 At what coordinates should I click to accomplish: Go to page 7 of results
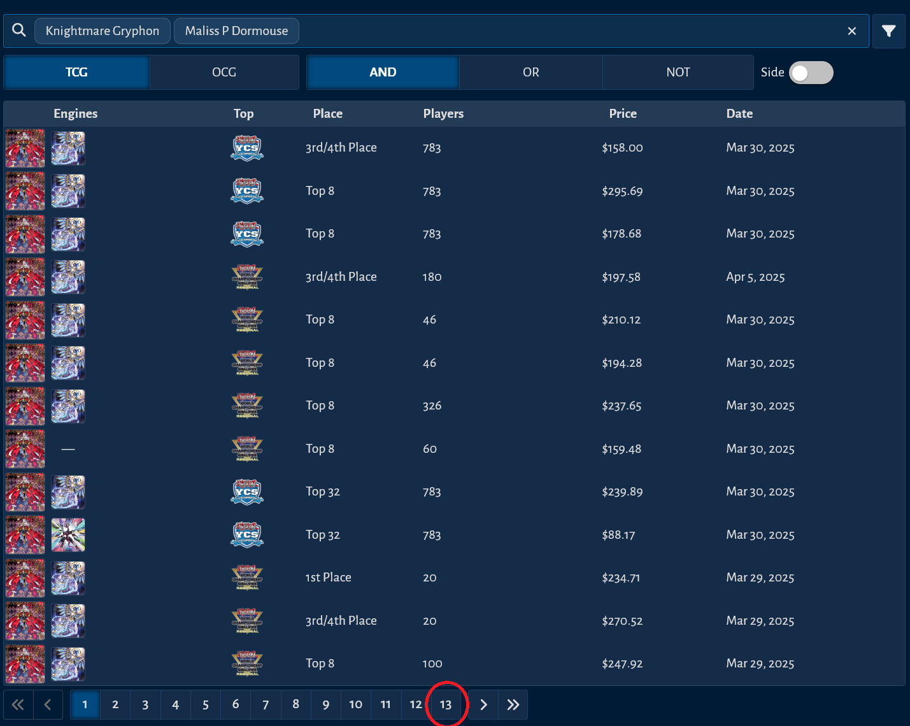click(x=266, y=704)
